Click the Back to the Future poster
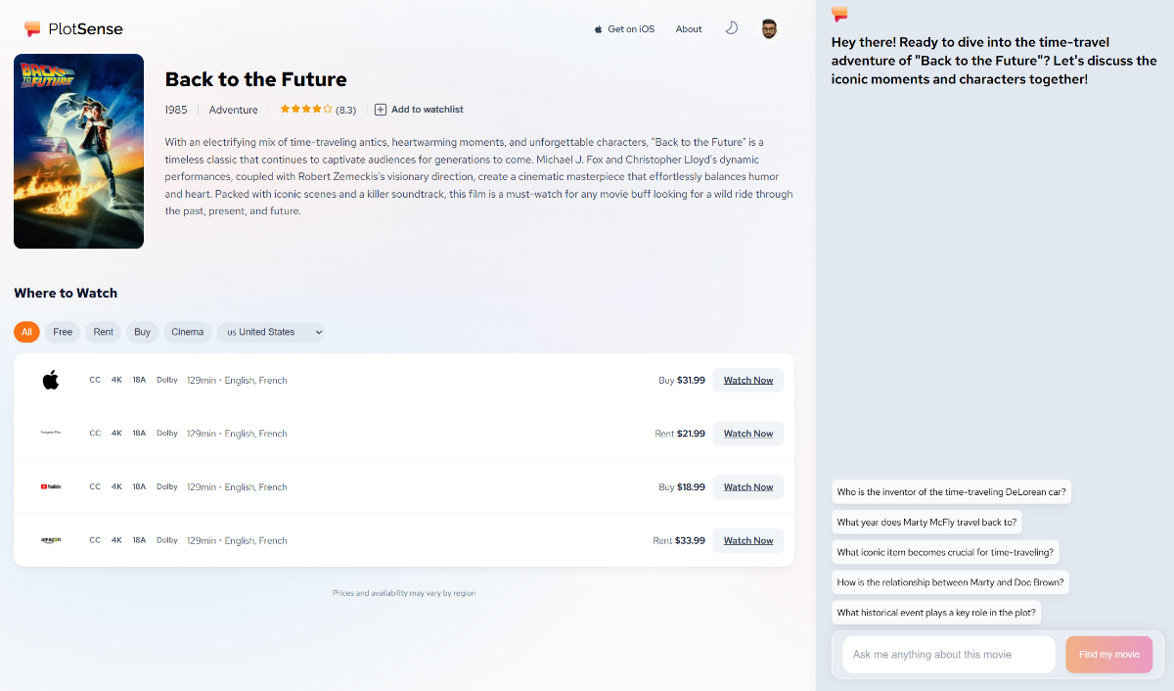 [x=78, y=151]
